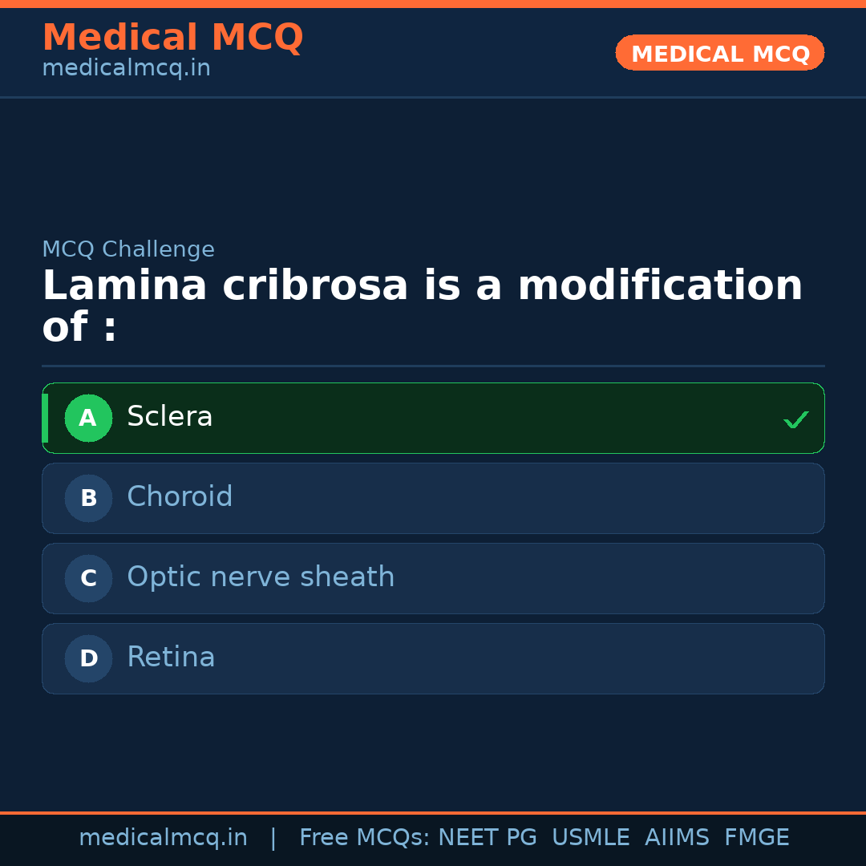Visit the medicalmcq.in link in header
Image resolution: width=866 pixels, height=866 pixels.
point(126,68)
